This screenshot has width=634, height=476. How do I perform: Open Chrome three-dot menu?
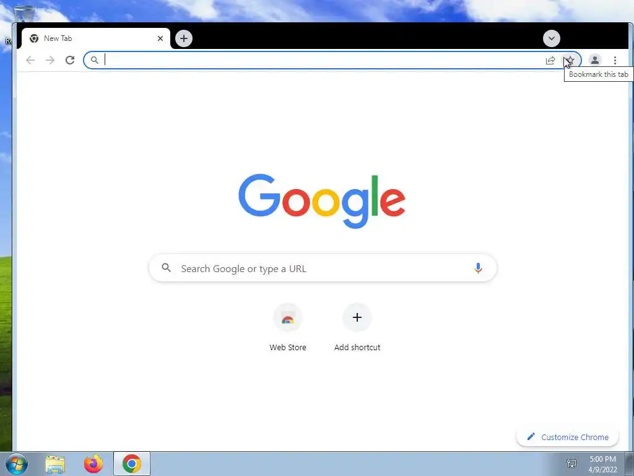615,60
